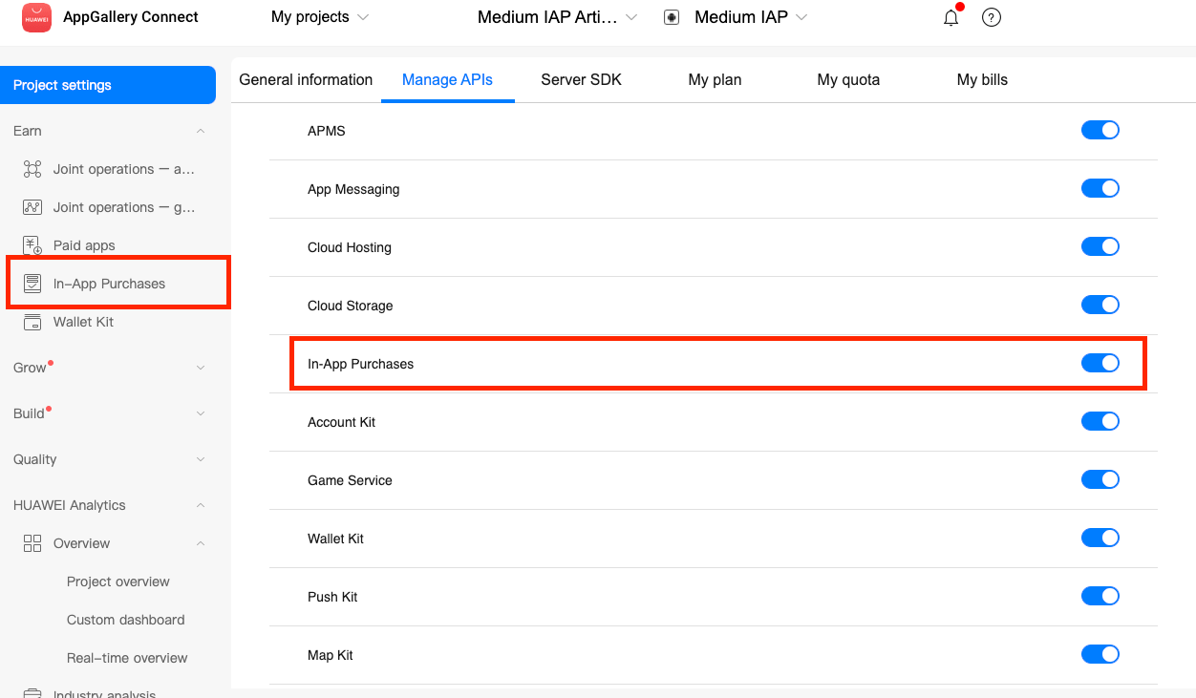The width and height of the screenshot is (1196, 698).
Task: Select the Manage APIs tab
Action: 447,80
